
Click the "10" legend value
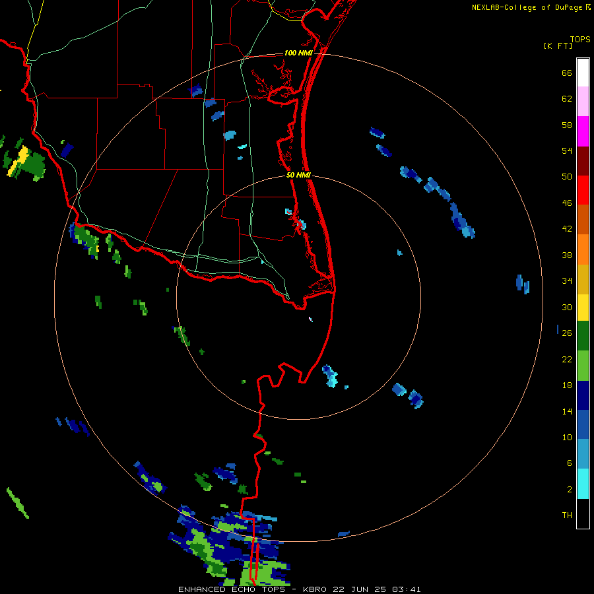(567, 437)
